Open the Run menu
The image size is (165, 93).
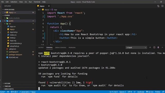(30, 2)
